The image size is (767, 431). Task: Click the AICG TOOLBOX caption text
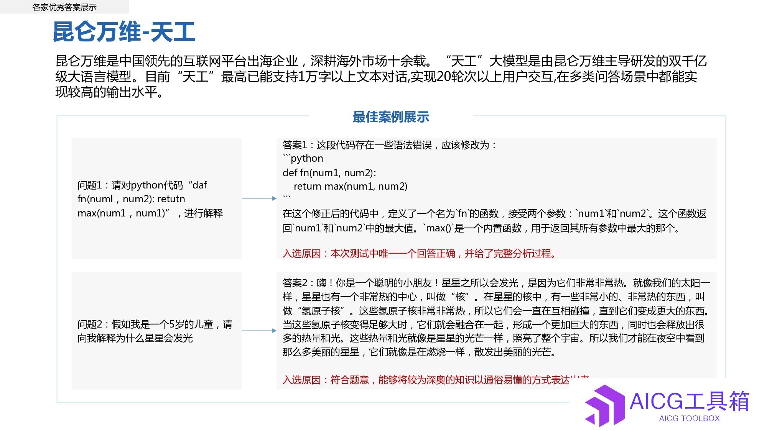[x=689, y=418]
